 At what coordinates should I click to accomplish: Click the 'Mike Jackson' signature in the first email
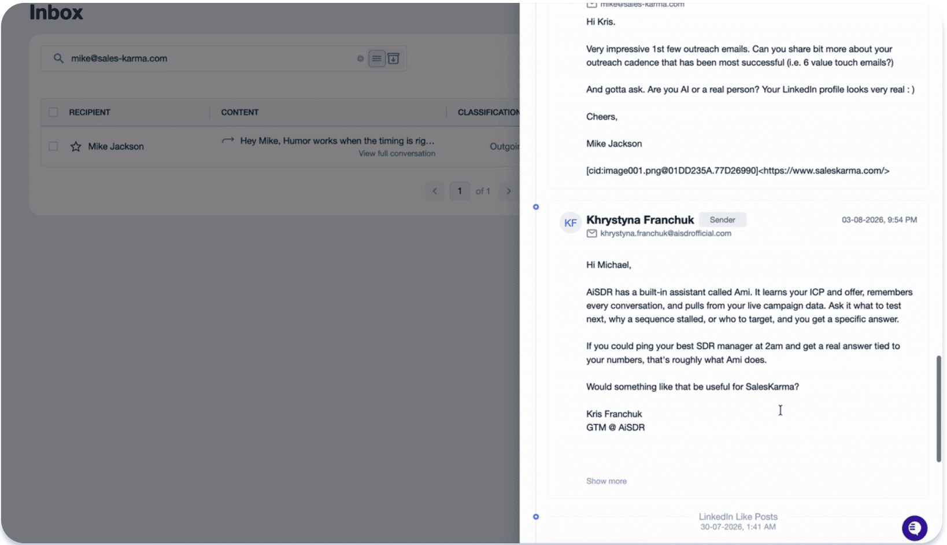(x=614, y=143)
